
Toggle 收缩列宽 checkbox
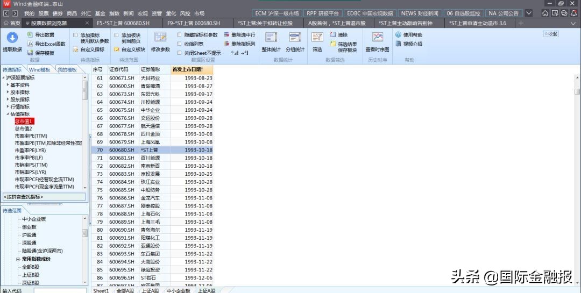click(179, 44)
